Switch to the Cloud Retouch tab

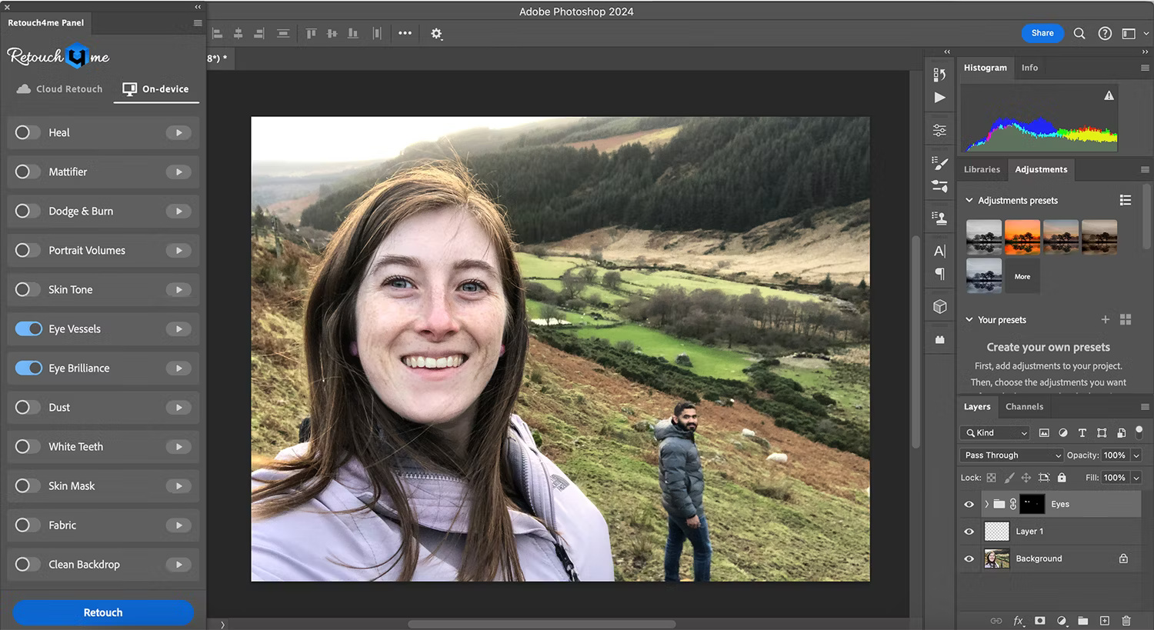pos(58,88)
